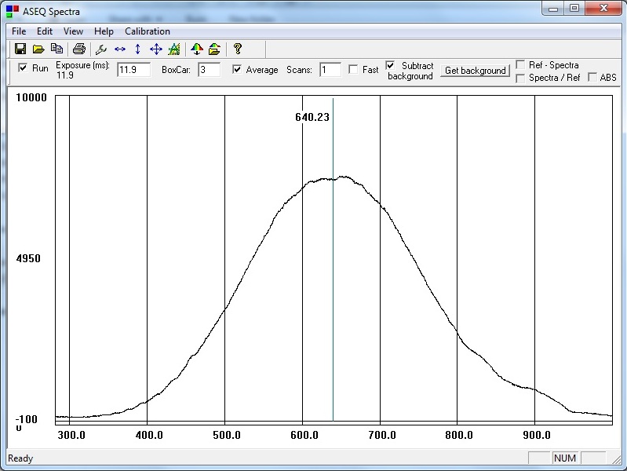Click the four-way autoscale arrows icon
Viewport: 627px width, 471px height.
click(155, 49)
